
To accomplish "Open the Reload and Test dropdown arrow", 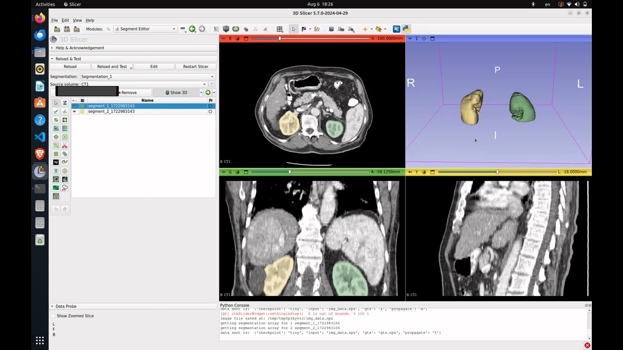I will (x=131, y=67).
